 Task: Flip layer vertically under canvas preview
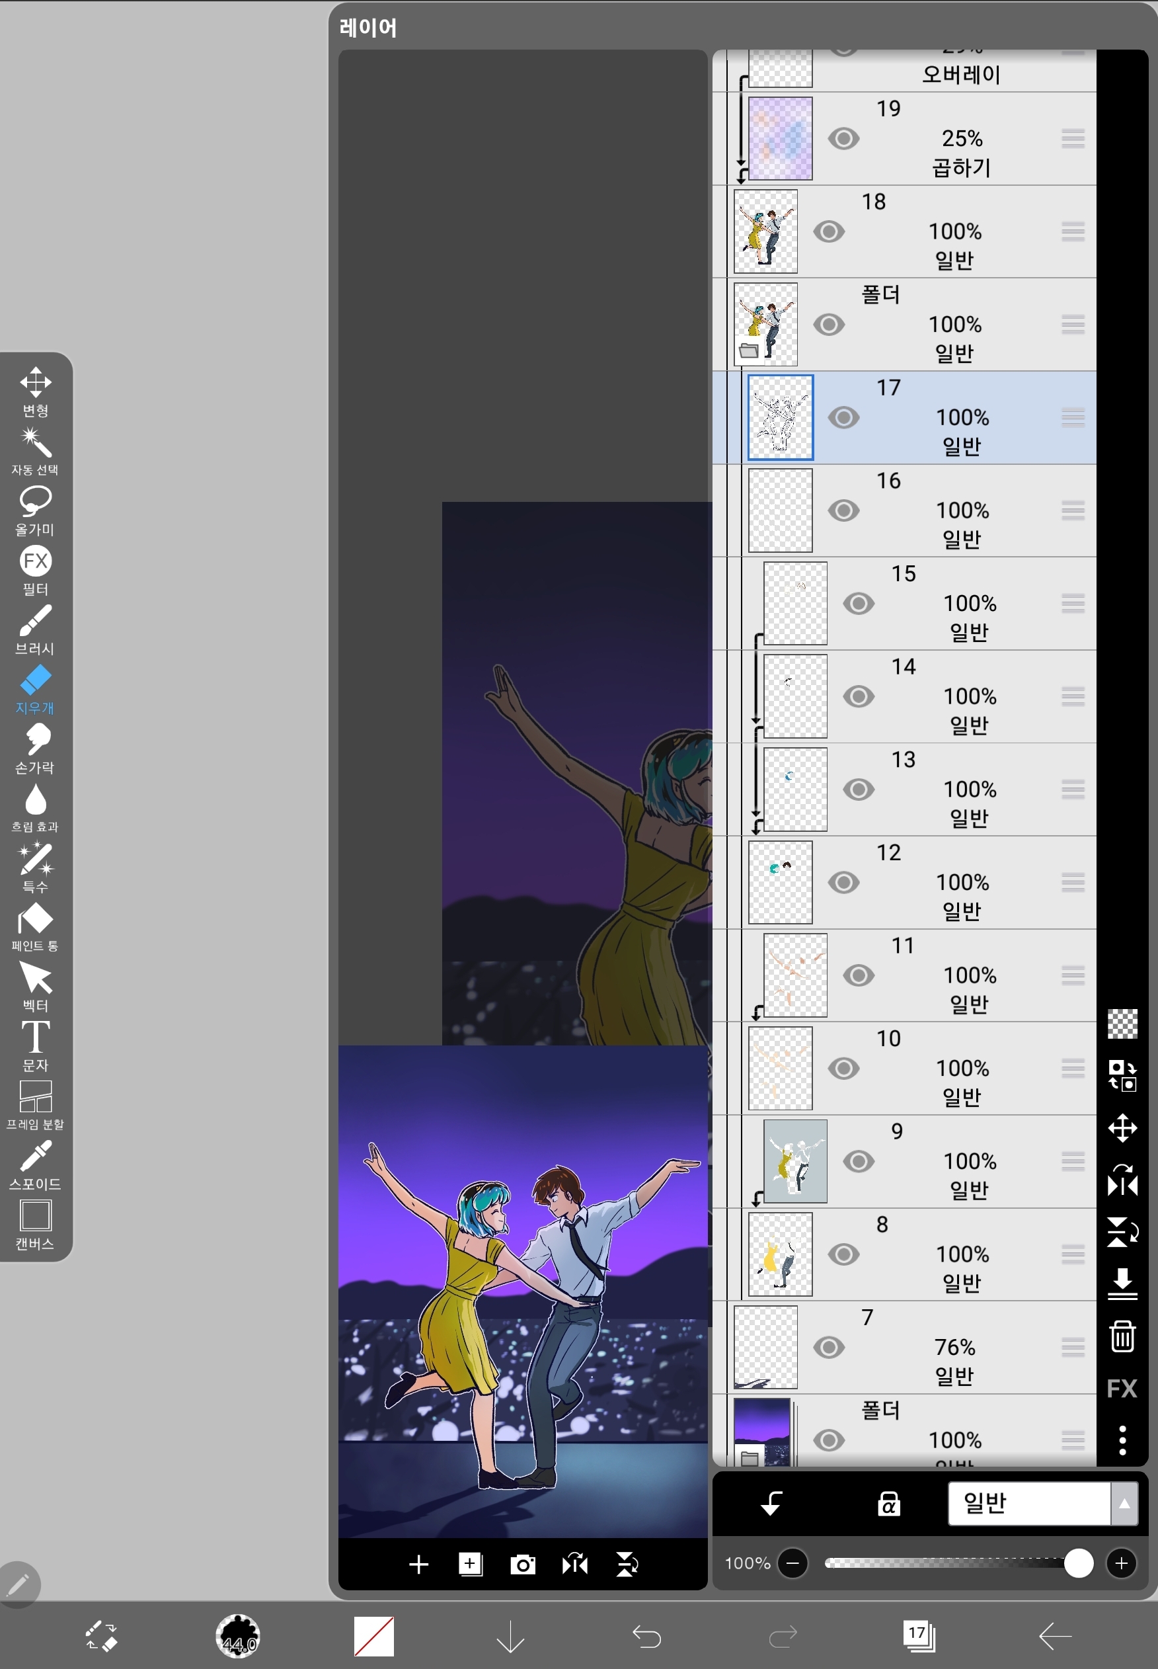click(627, 1565)
